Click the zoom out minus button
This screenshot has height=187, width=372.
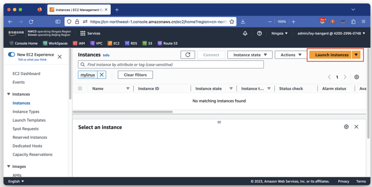pyautogui.click(x=270, y=22)
